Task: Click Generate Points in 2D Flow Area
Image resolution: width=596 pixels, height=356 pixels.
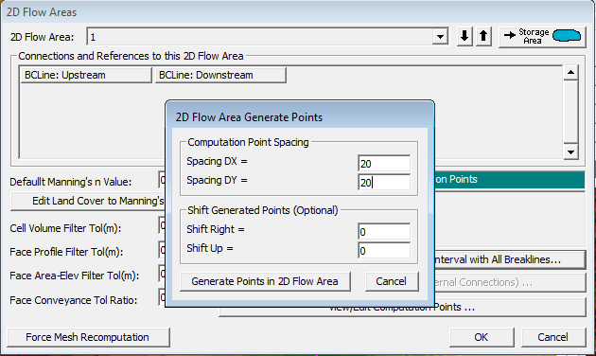Action: [x=265, y=281]
